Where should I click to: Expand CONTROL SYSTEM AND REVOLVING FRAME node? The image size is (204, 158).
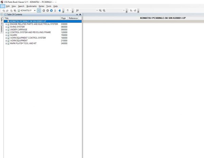6,32
